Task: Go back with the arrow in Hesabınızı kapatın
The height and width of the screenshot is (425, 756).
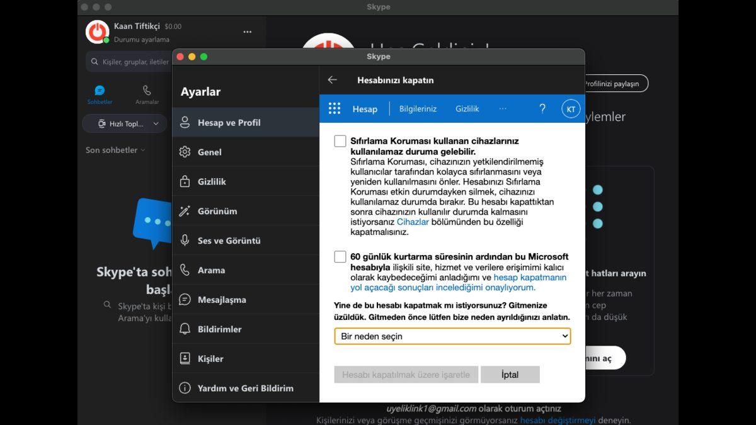Action: click(x=333, y=79)
